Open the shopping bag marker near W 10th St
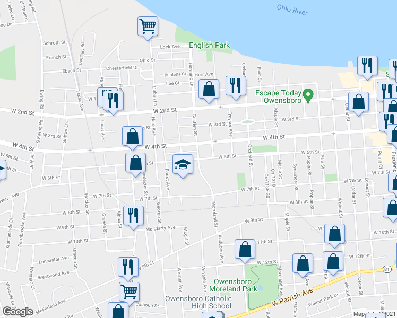 coord(335,234)
